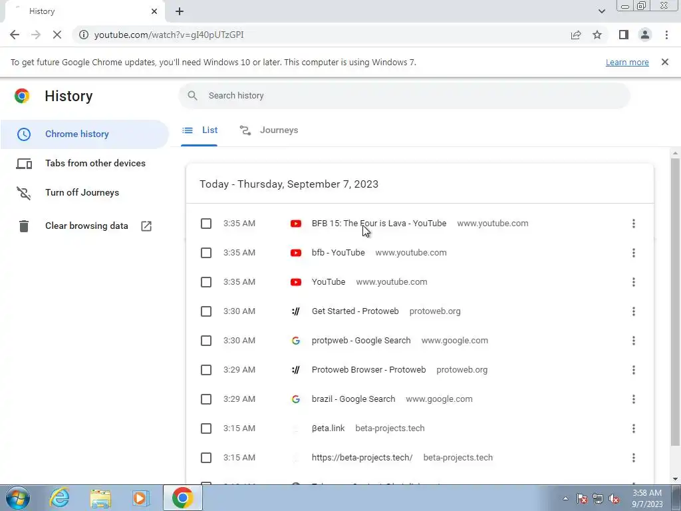The image size is (681, 511).
Task: Launch Internet Explorer from taskbar
Action: 59,498
